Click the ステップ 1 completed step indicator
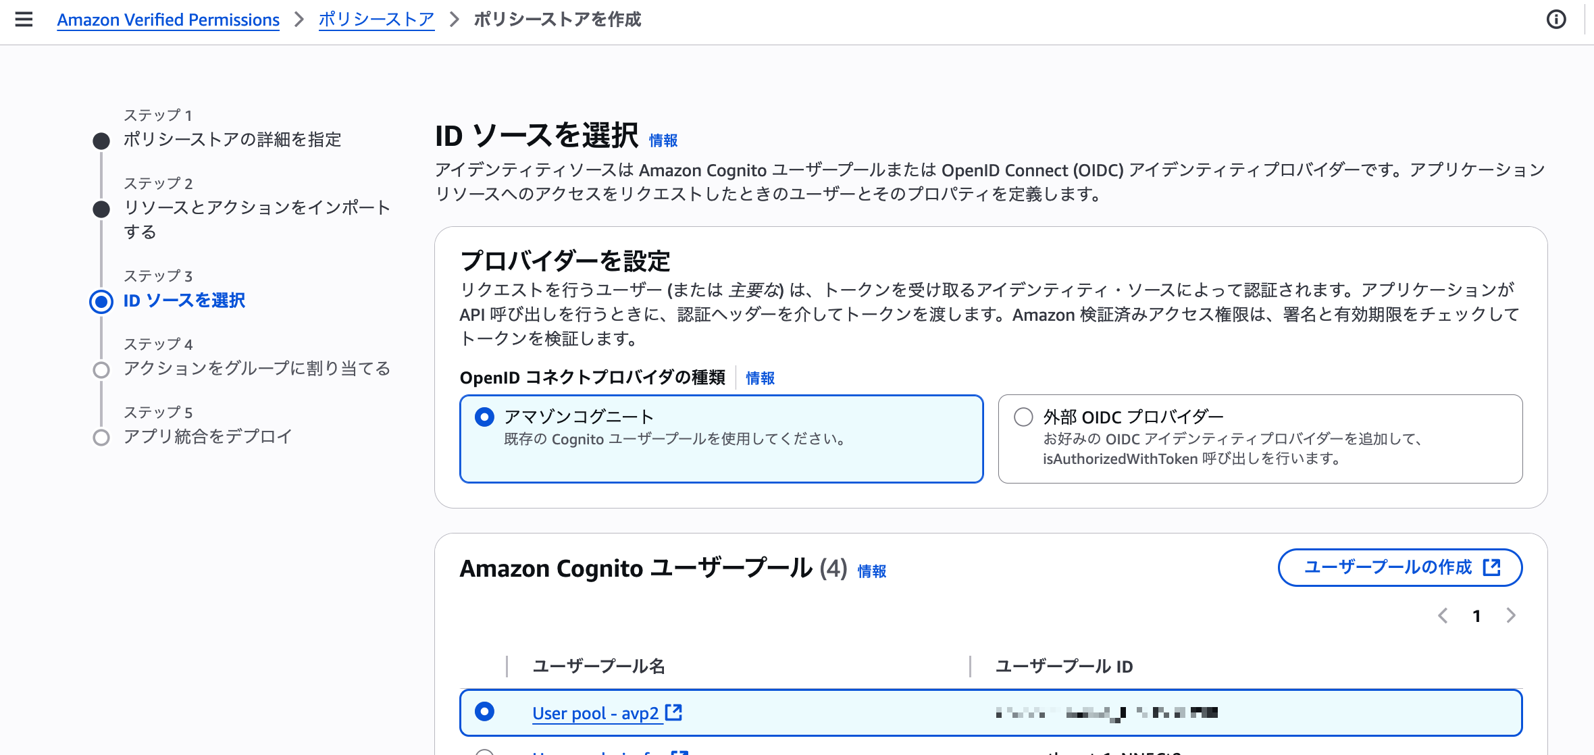 (x=101, y=140)
